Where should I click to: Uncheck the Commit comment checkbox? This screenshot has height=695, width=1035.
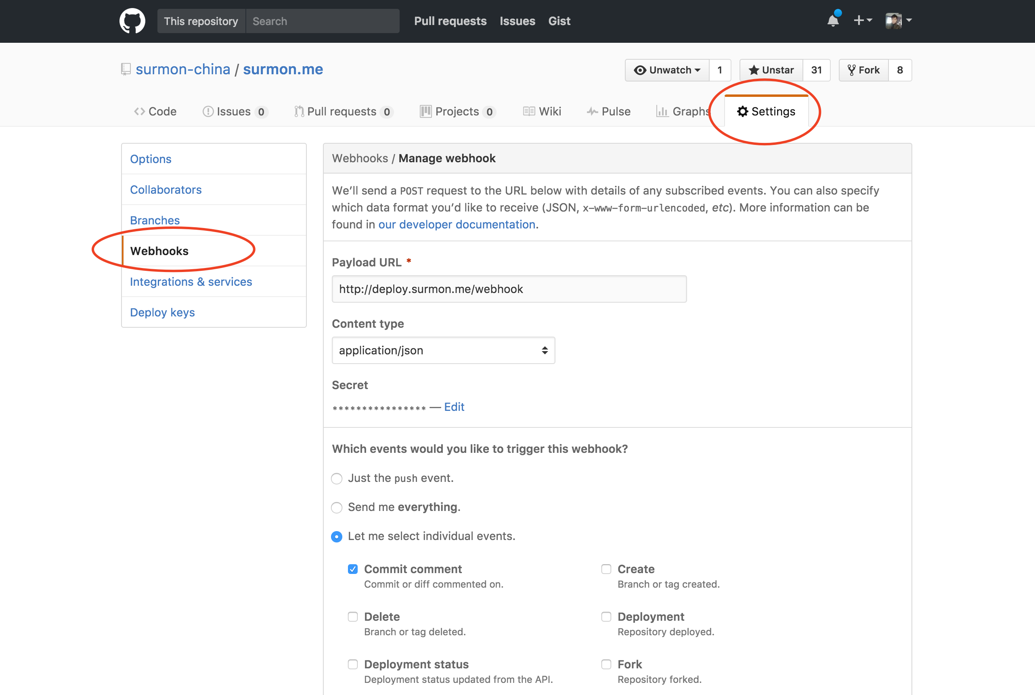[x=353, y=569]
